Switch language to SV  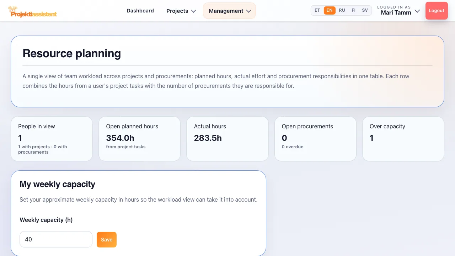coord(365,10)
